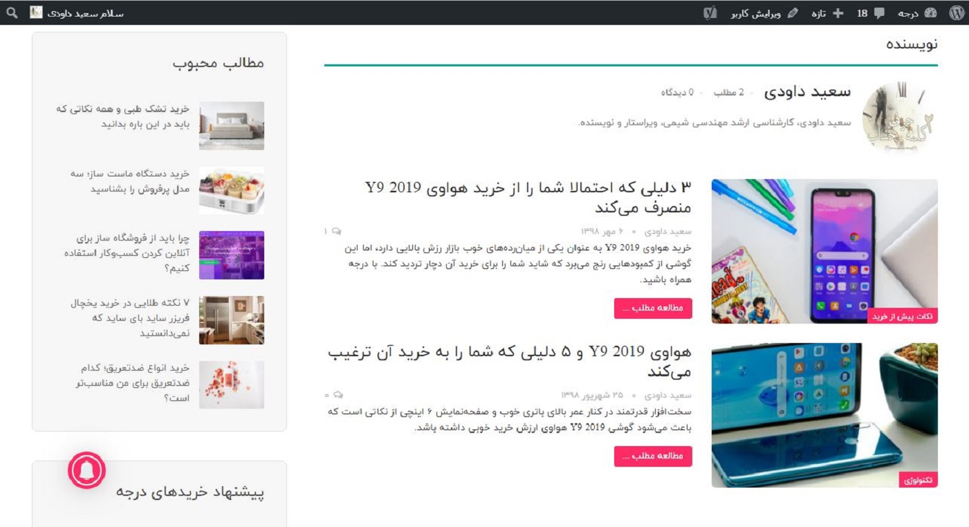The width and height of the screenshot is (969, 527).
Task: Click the ۲ مطلب post count
Action: point(729,92)
